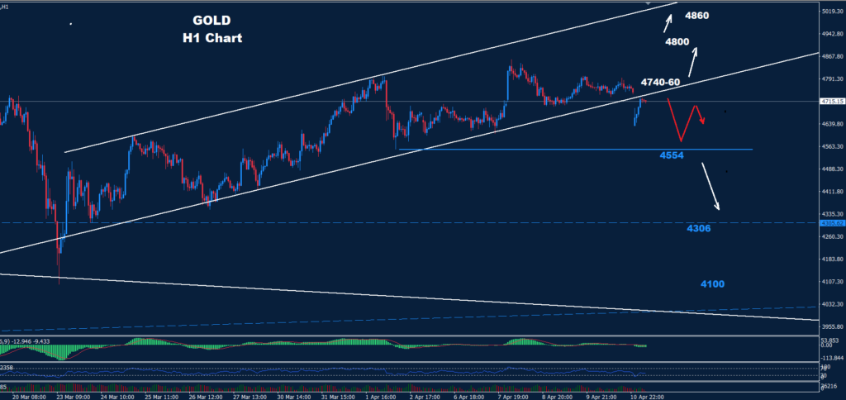Select the white down arrow pointing toward 4306
This screenshot has width=846, height=400.
pyautogui.click(x=711, y=185)
